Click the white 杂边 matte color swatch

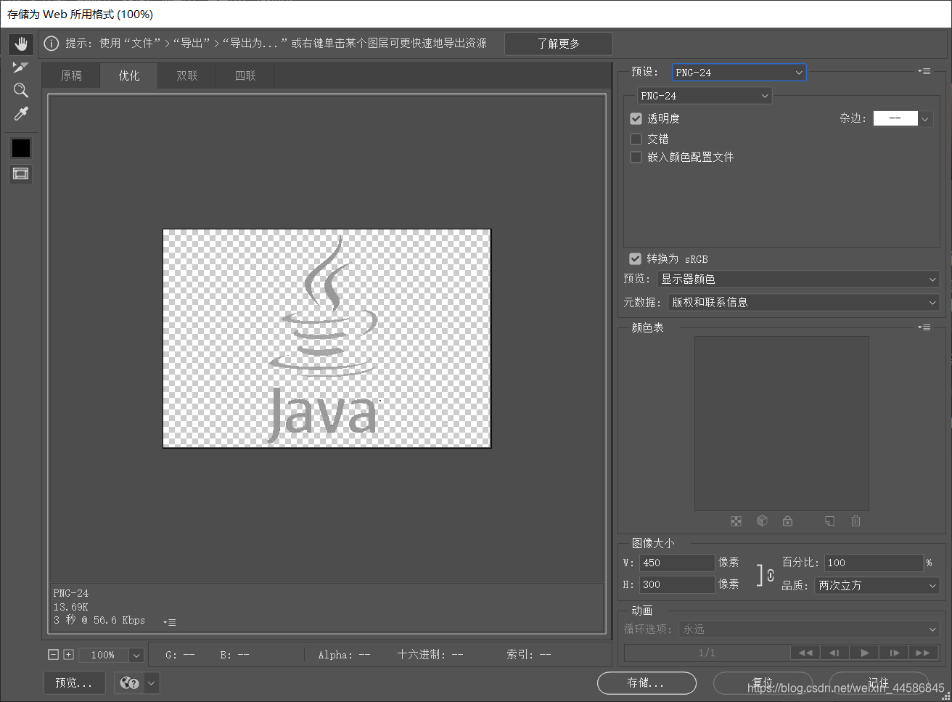(x=895, y=118)
